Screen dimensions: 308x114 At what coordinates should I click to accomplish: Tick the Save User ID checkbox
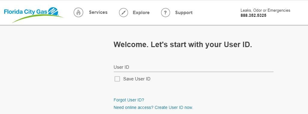[117, 79]
